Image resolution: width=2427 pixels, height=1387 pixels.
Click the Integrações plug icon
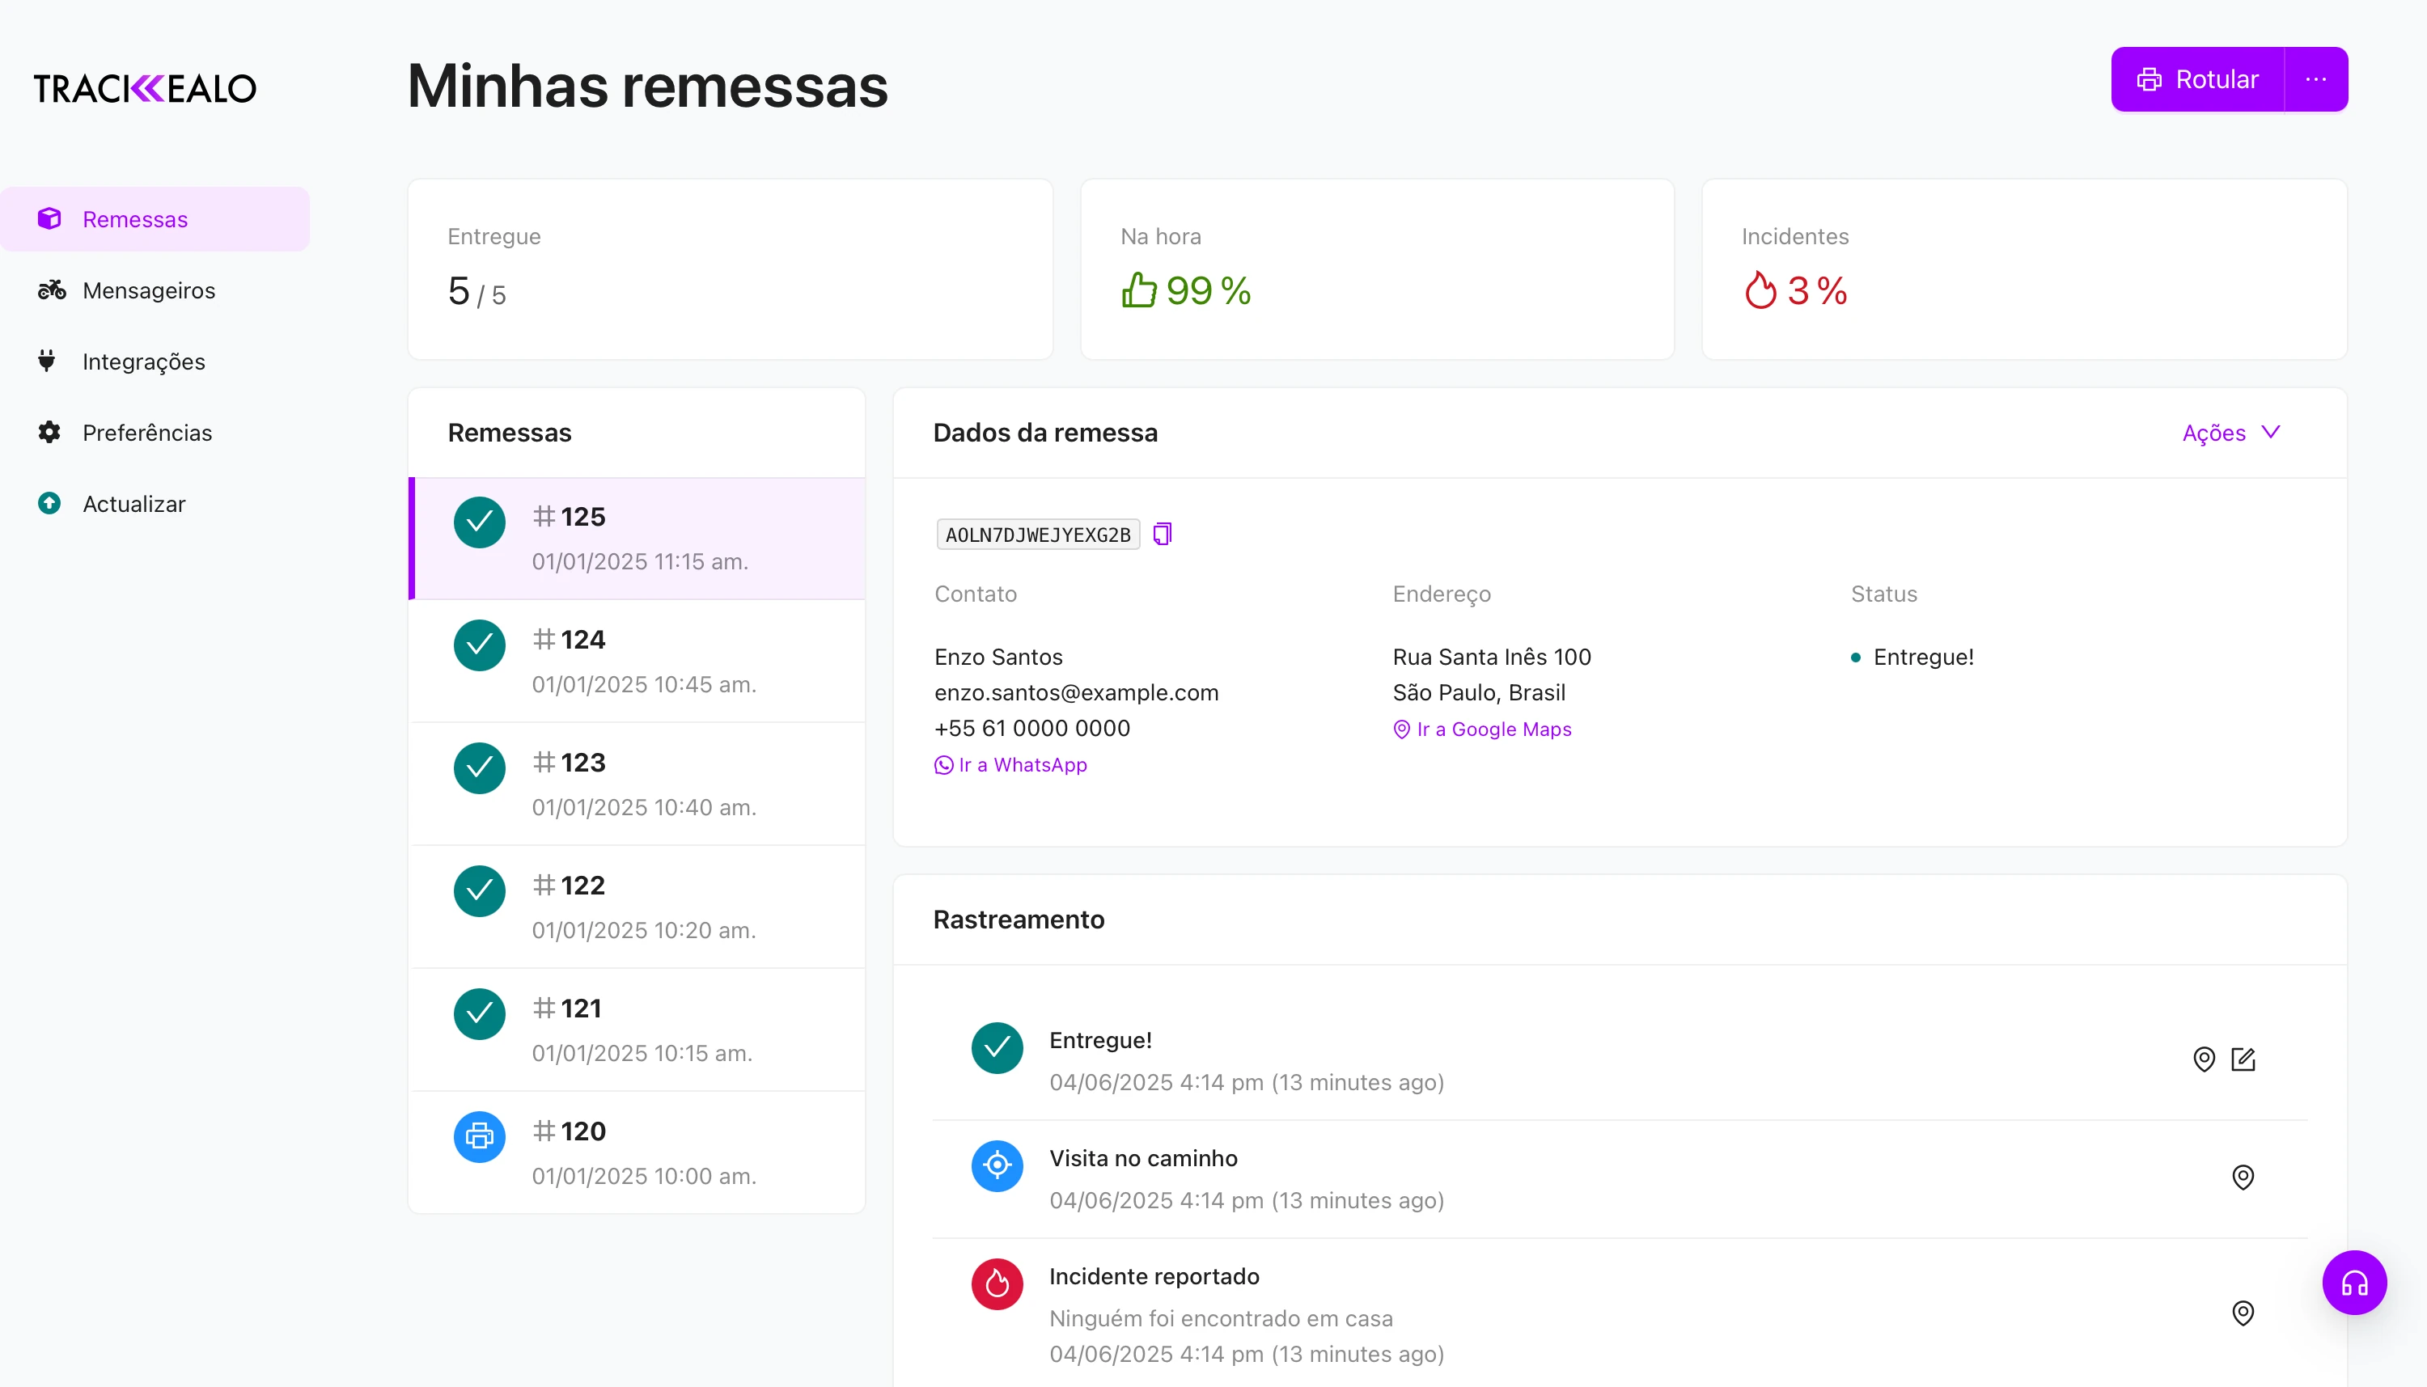(49, 361)
